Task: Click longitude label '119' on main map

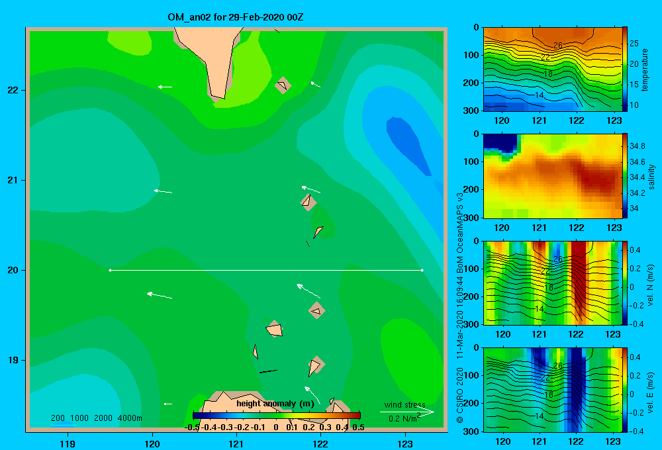Action: 68,443
